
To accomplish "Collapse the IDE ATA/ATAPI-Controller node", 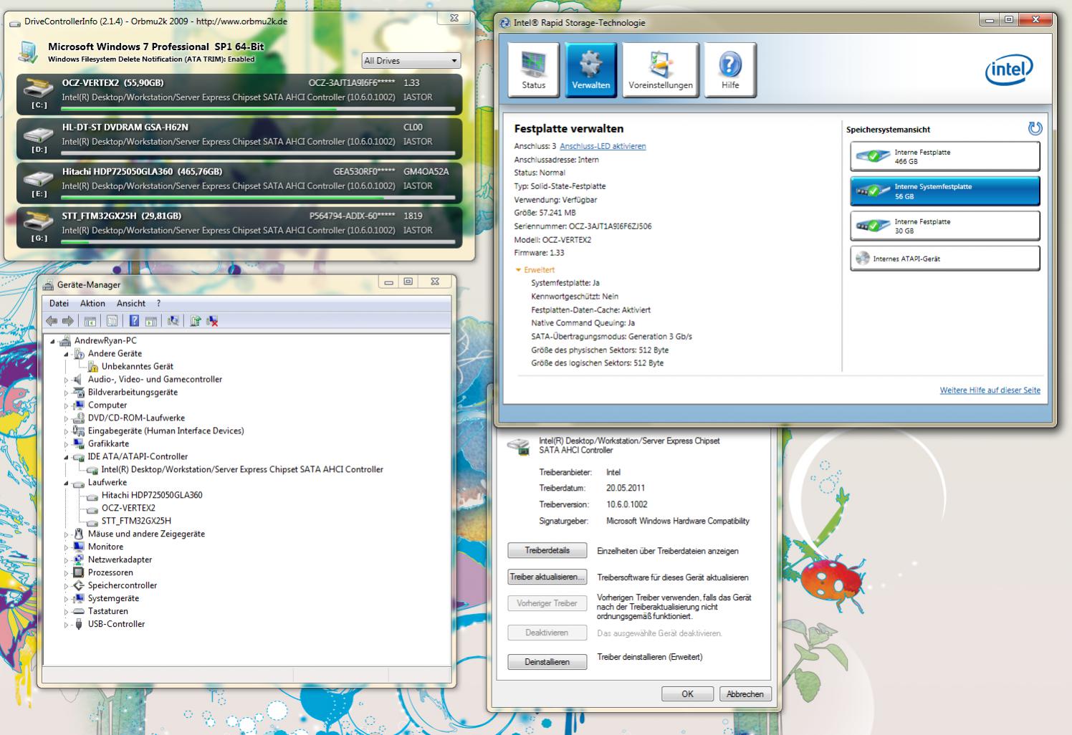I will pyautogui.click(x=67, y=457).
